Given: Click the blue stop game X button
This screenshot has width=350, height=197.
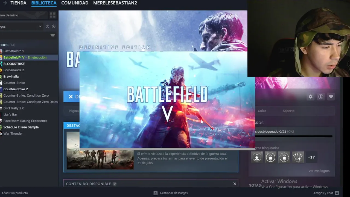Looking at the screenshot, I should (x=71, y=97).
